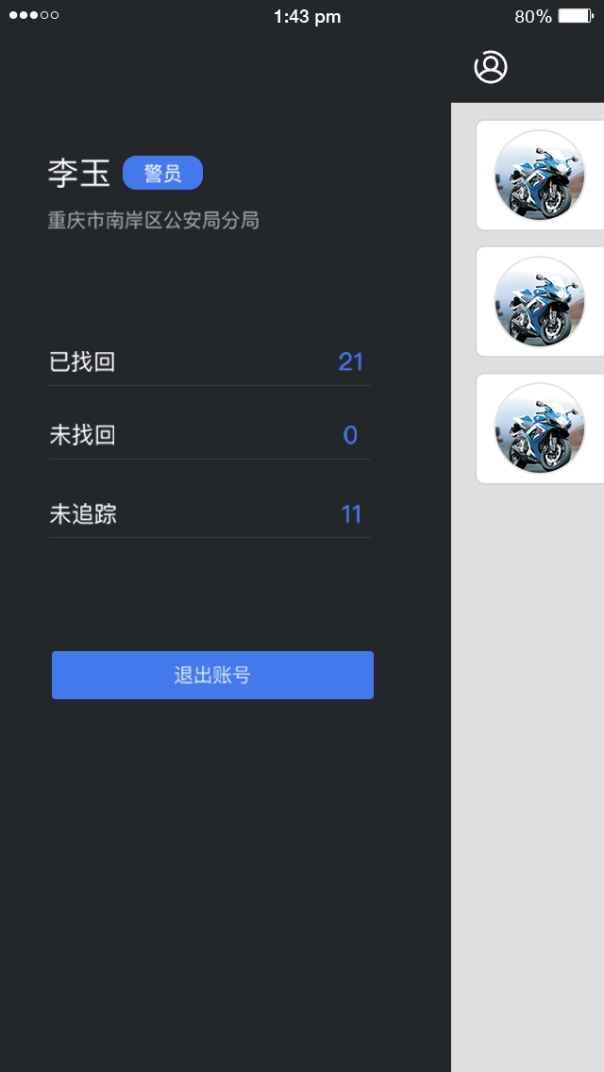The height and width of the screenshot is (1072, 604).
Task: Tap the 80% battery percentage text
Action: pyautogui.click(x=533, y=17)
